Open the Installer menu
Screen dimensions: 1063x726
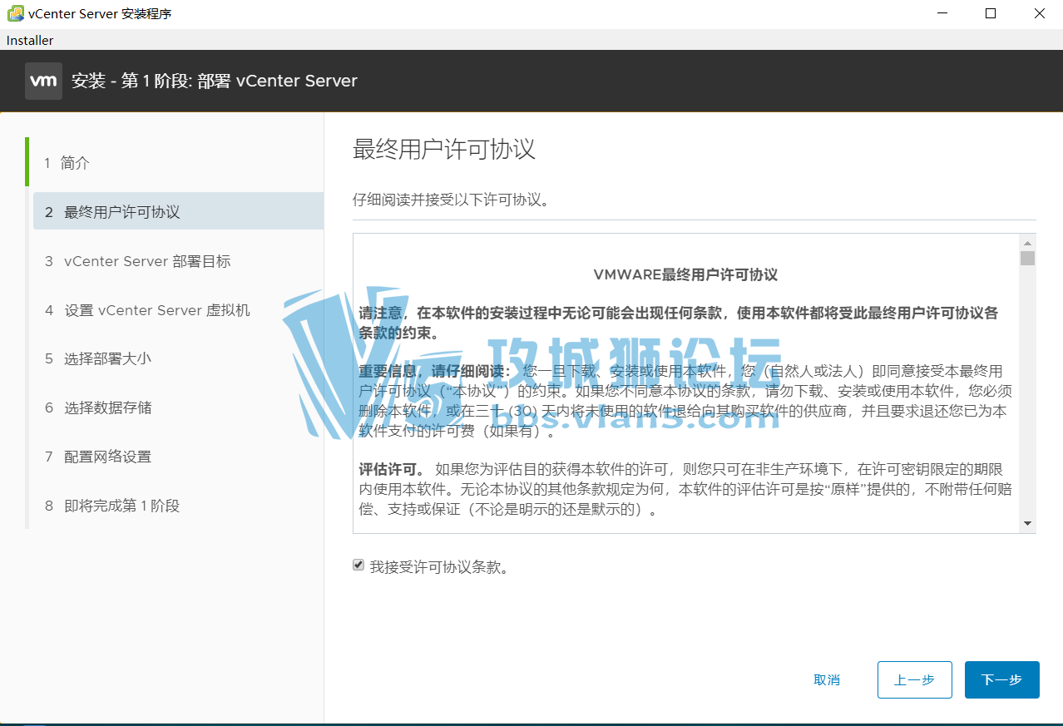[29, 39]
